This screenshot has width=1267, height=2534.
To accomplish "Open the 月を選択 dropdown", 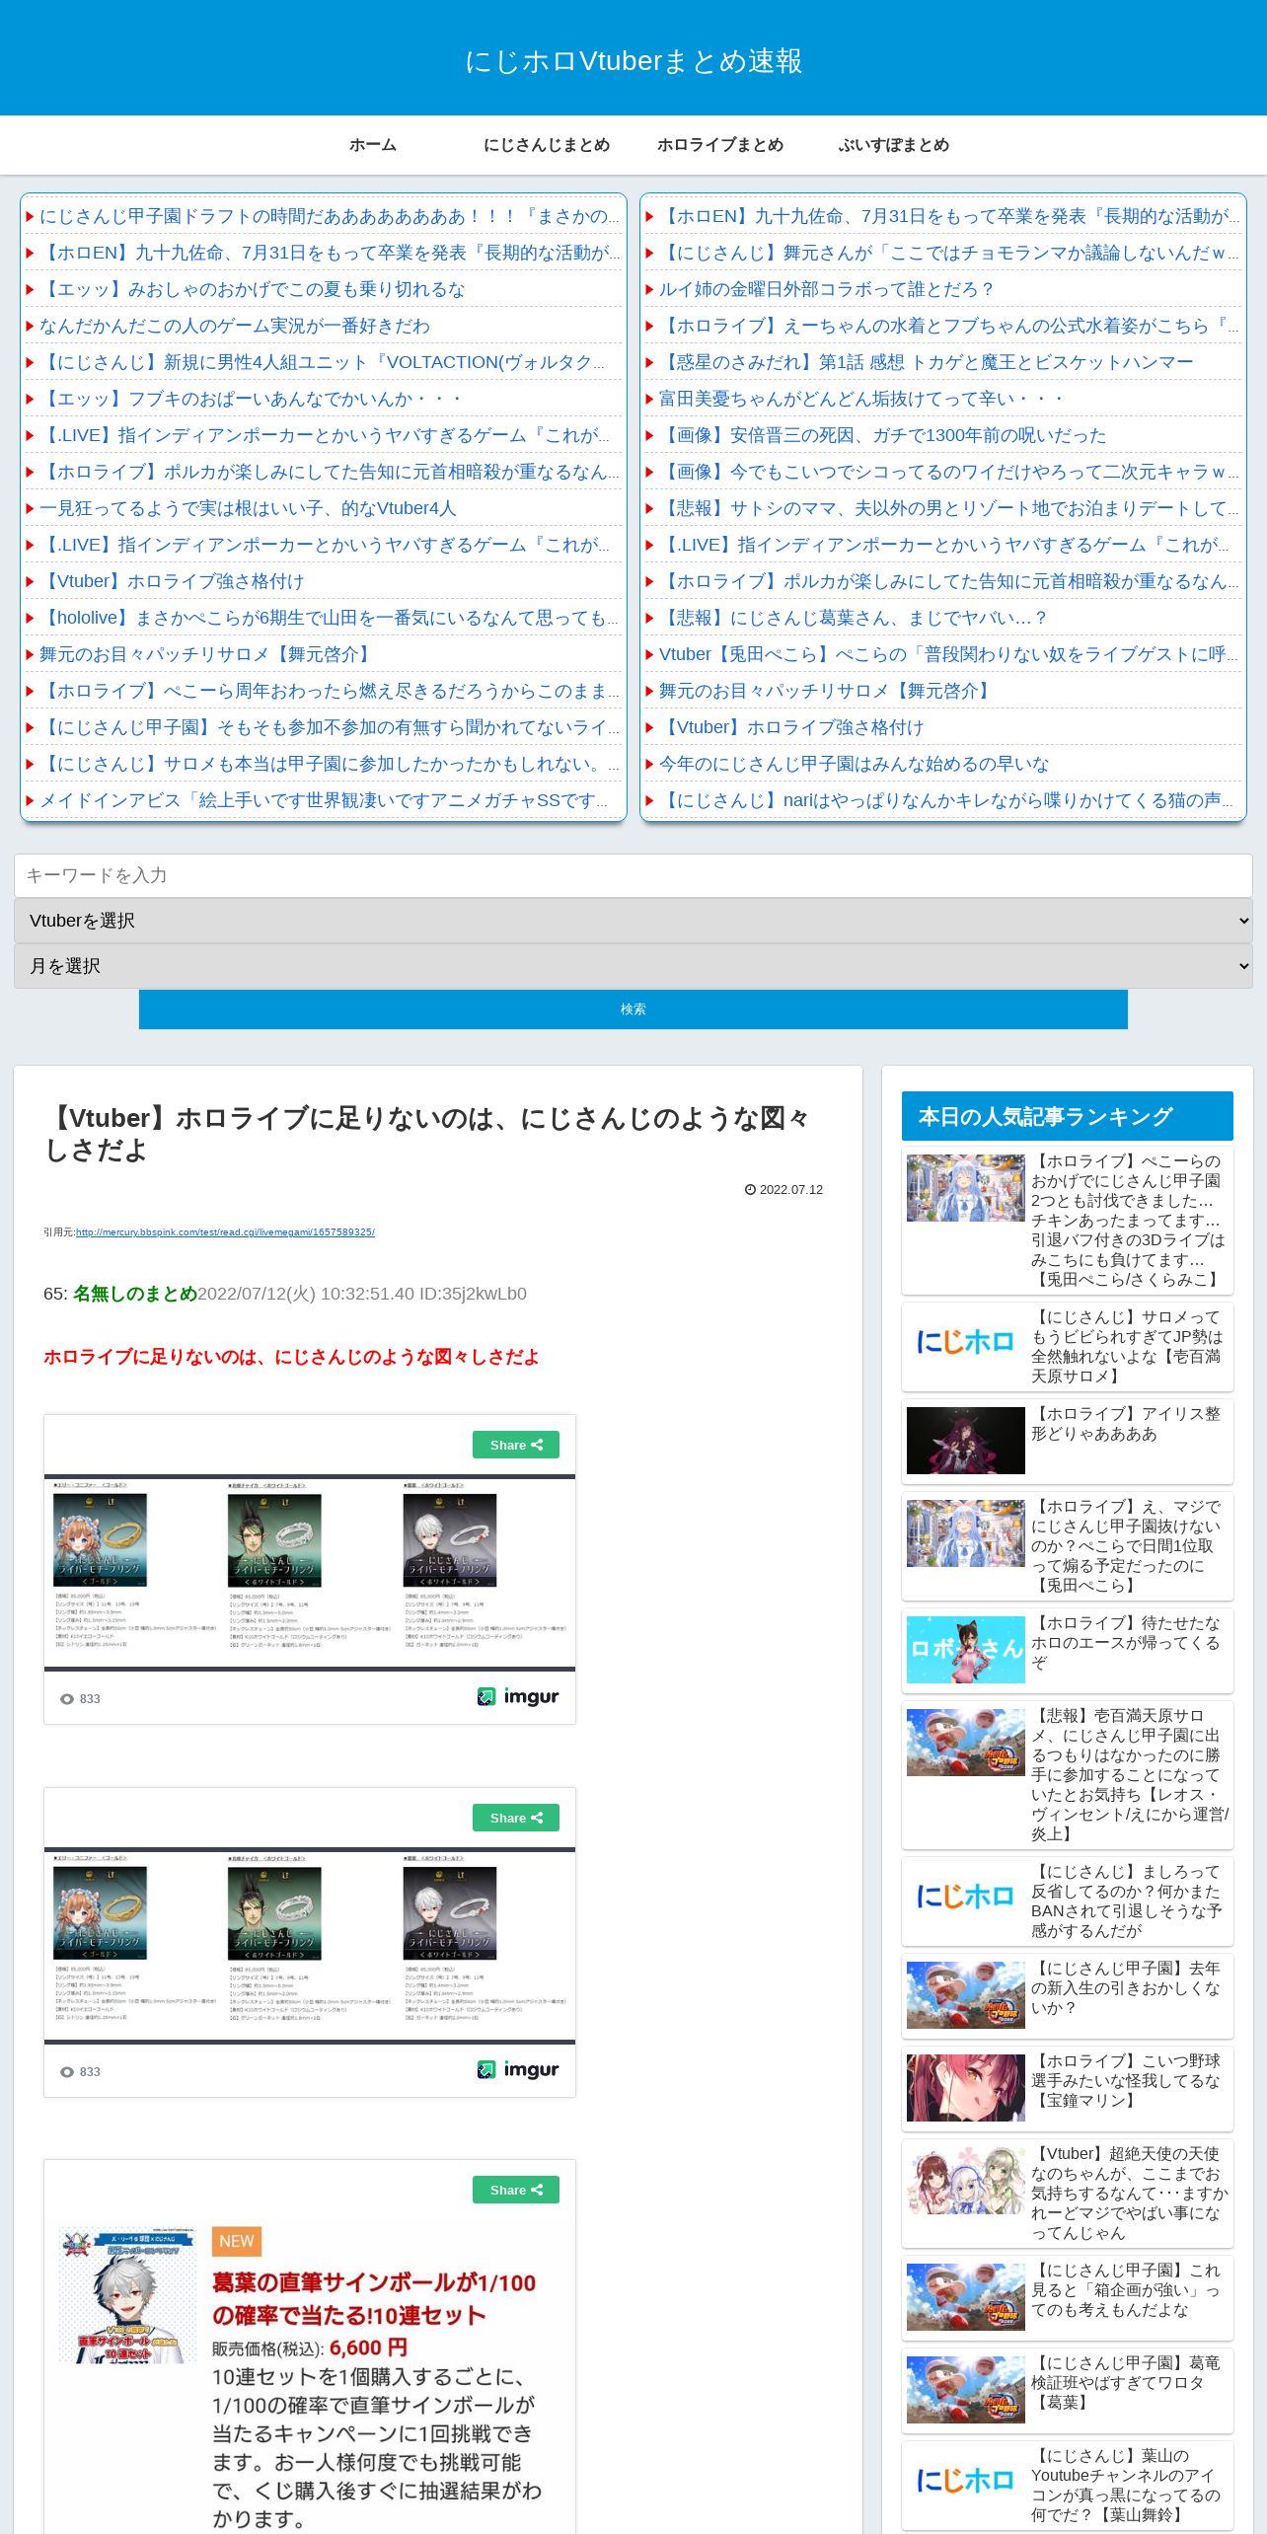I will click(x=633, y=966).
